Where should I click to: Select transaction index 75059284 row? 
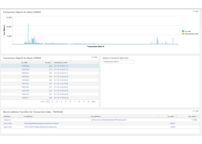[50, 66]
